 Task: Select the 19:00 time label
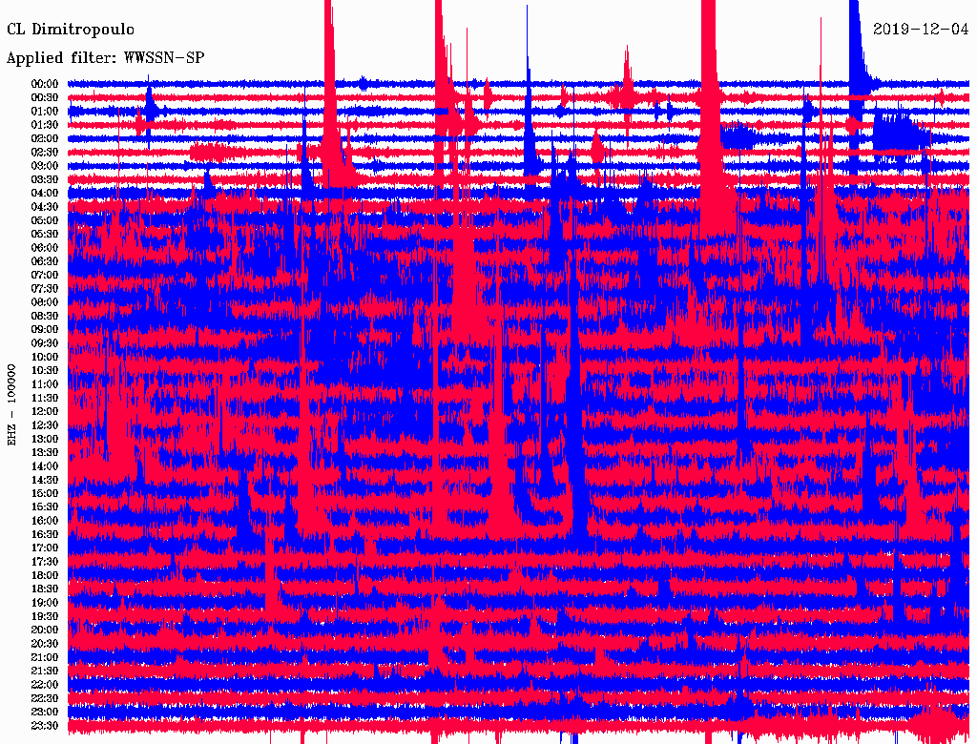point(44,603)
